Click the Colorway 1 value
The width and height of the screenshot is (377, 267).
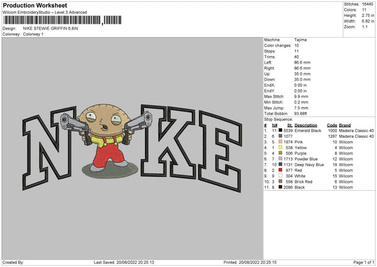click(x=33, y=34)
